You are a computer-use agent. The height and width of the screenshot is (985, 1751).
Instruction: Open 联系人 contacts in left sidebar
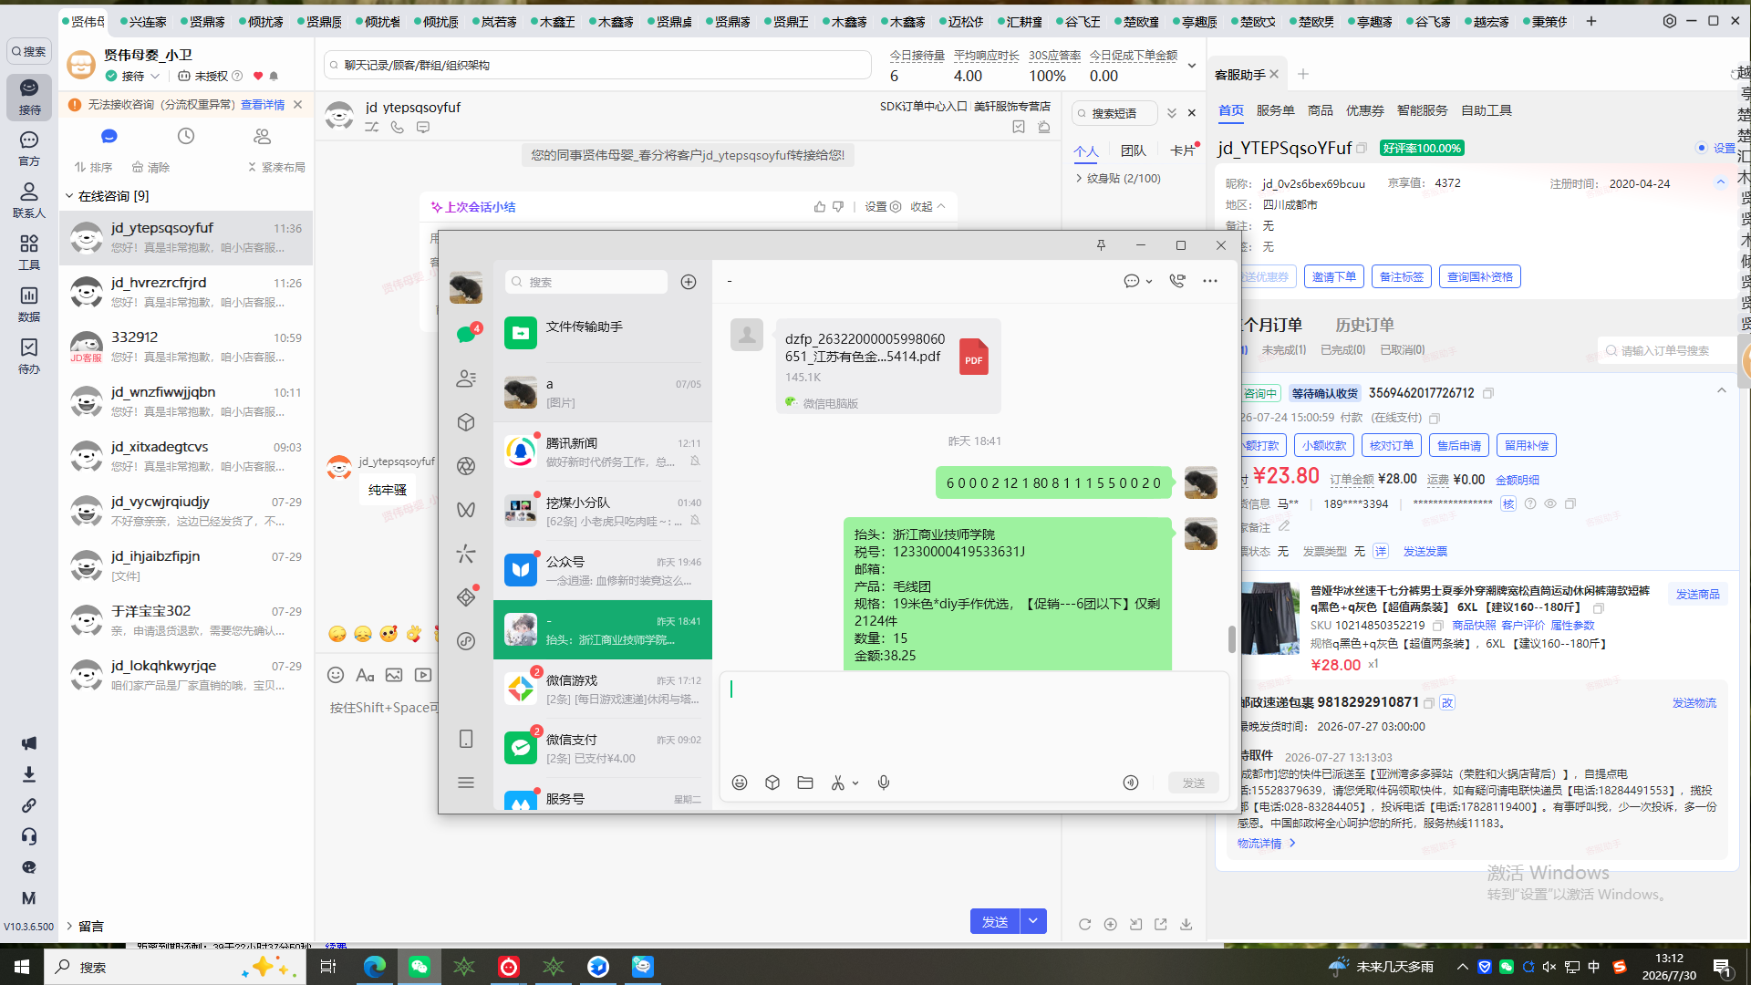29,200
